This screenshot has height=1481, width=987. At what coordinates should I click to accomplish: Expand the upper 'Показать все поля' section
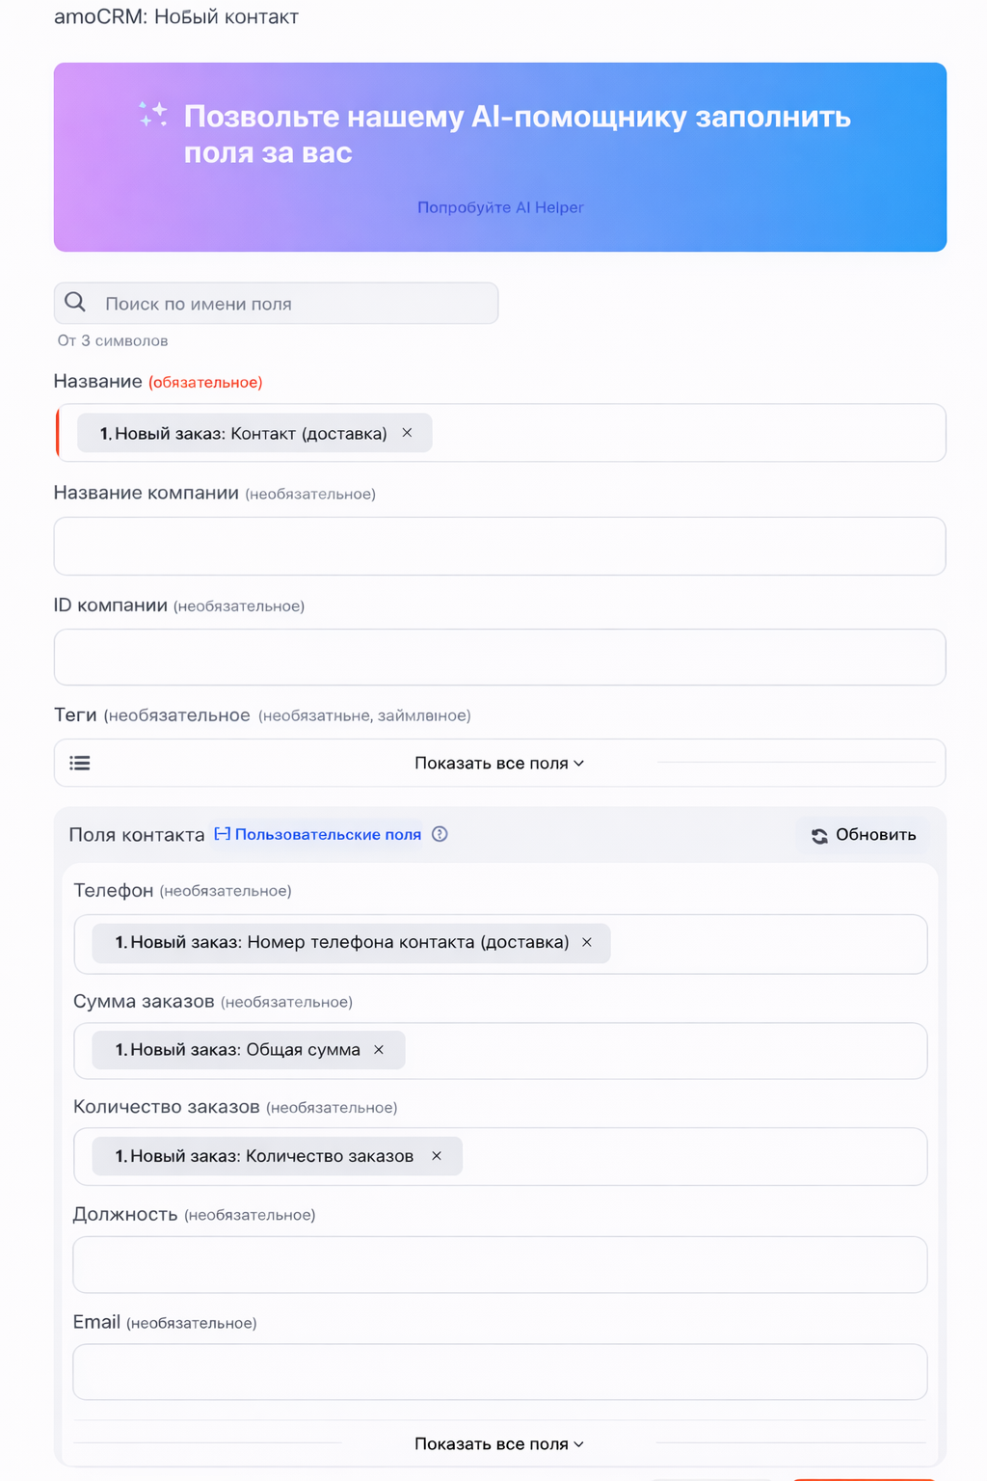[x=499, y=764]
